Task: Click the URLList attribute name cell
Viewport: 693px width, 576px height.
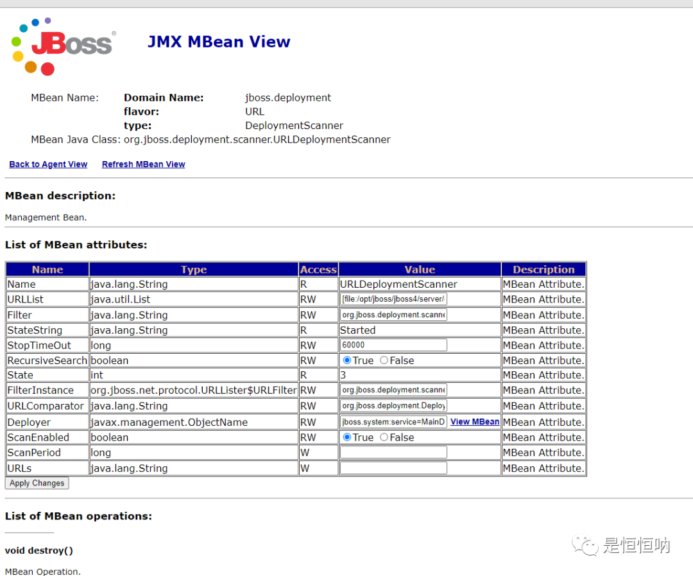Action: [47, 299]
